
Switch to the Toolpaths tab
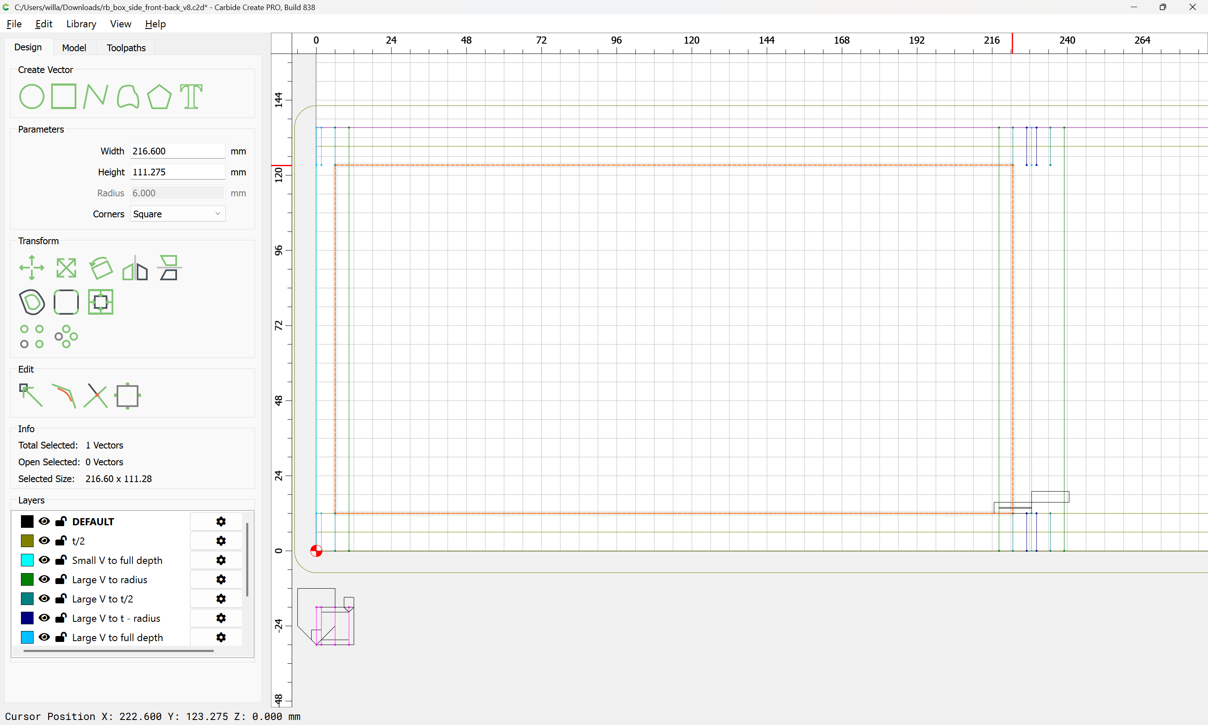(x=126, y=47)
